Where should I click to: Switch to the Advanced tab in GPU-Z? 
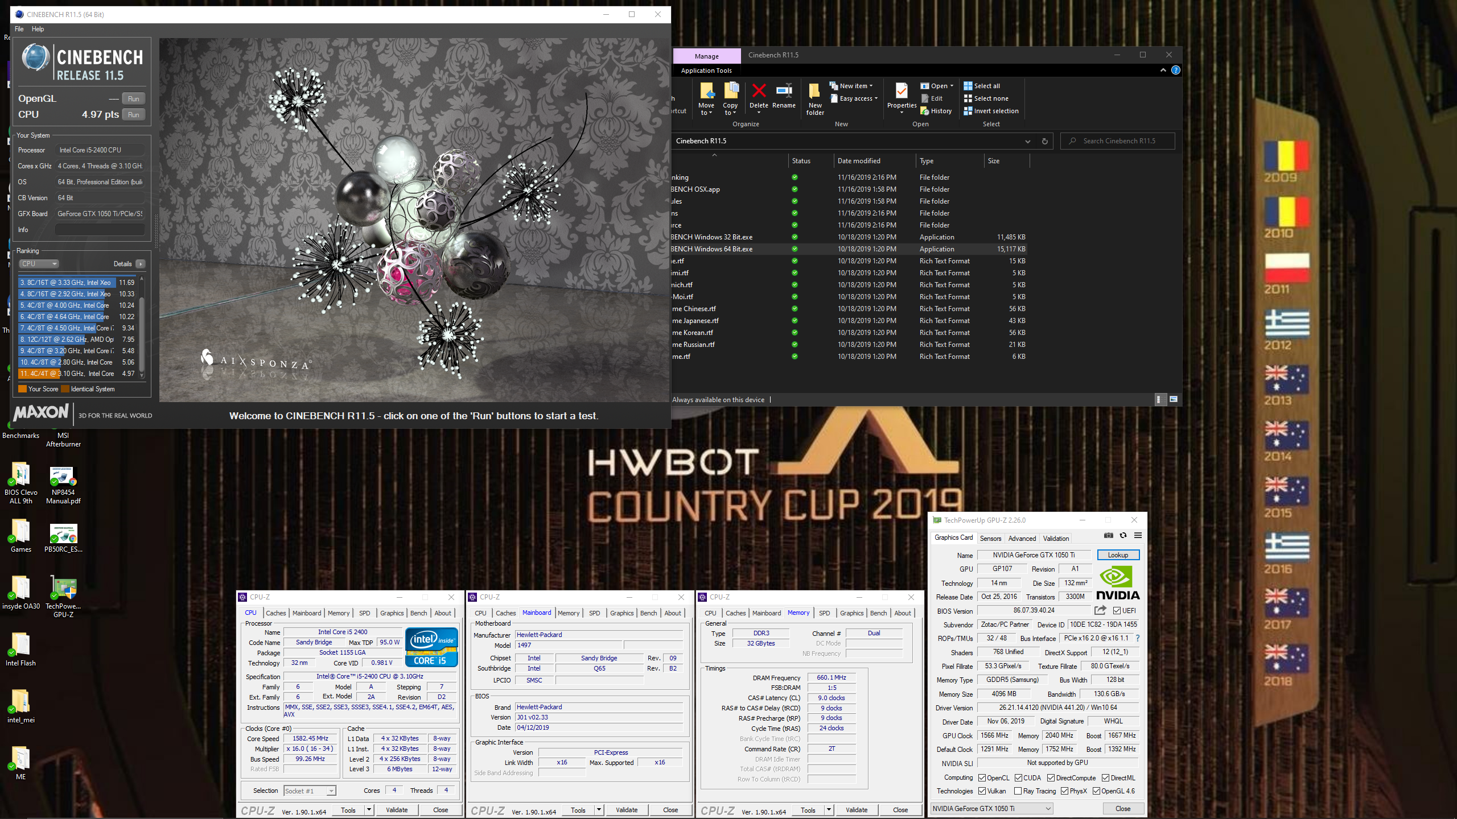point(1022,539)
